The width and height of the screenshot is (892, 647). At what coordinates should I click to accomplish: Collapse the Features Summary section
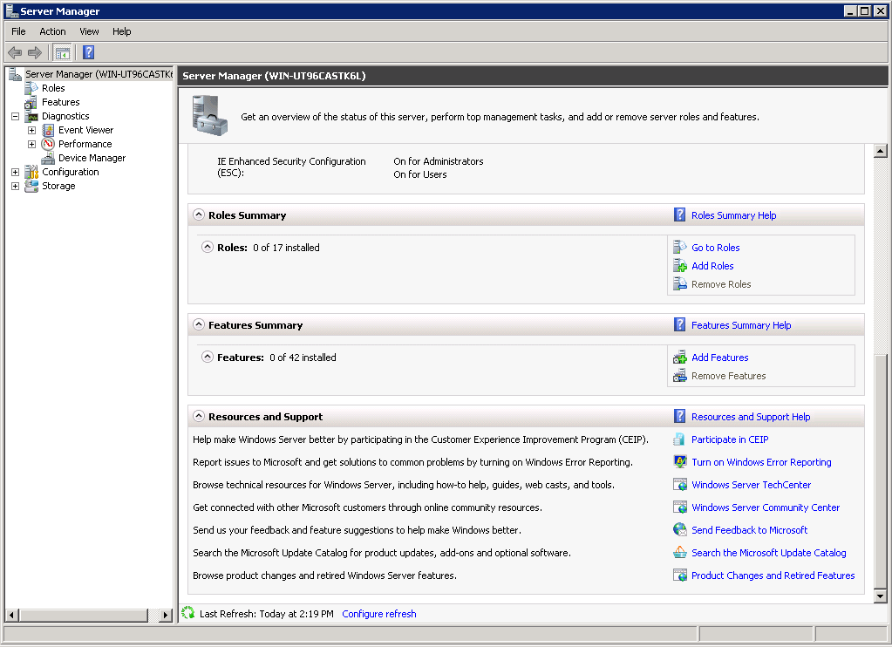[199, 325]
